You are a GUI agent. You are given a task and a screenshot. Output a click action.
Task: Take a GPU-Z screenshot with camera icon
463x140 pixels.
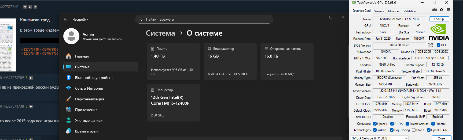(x=435, y=10)
